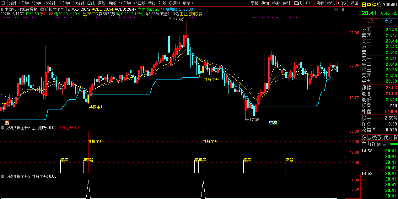Click the left sidebar panel toggle icon
The width and height of the screenshot is (398, 199).
point(3,3)
